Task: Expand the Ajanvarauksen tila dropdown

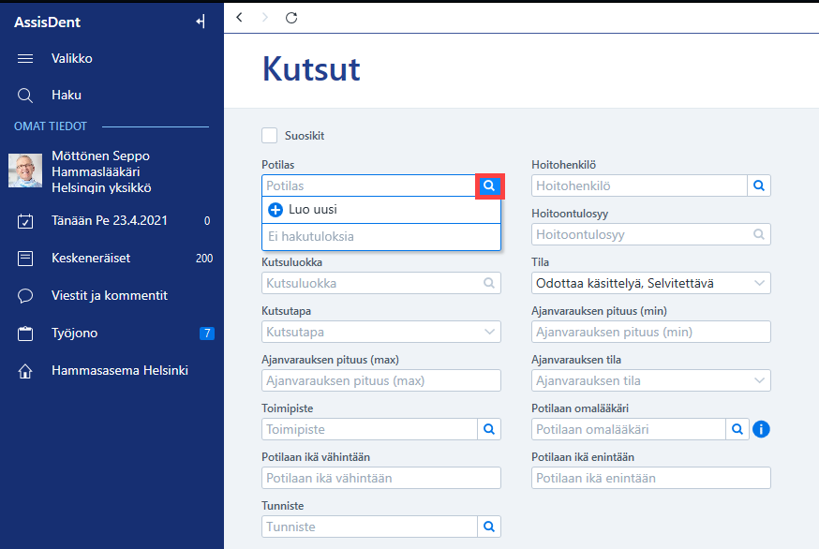Action: click(651, 380)
